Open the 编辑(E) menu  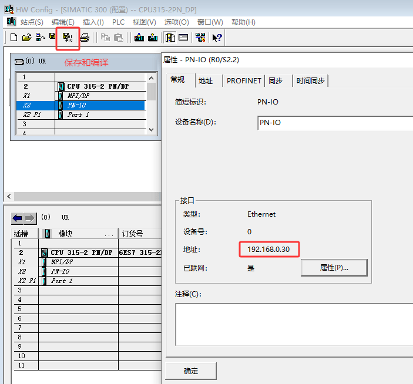63,22
